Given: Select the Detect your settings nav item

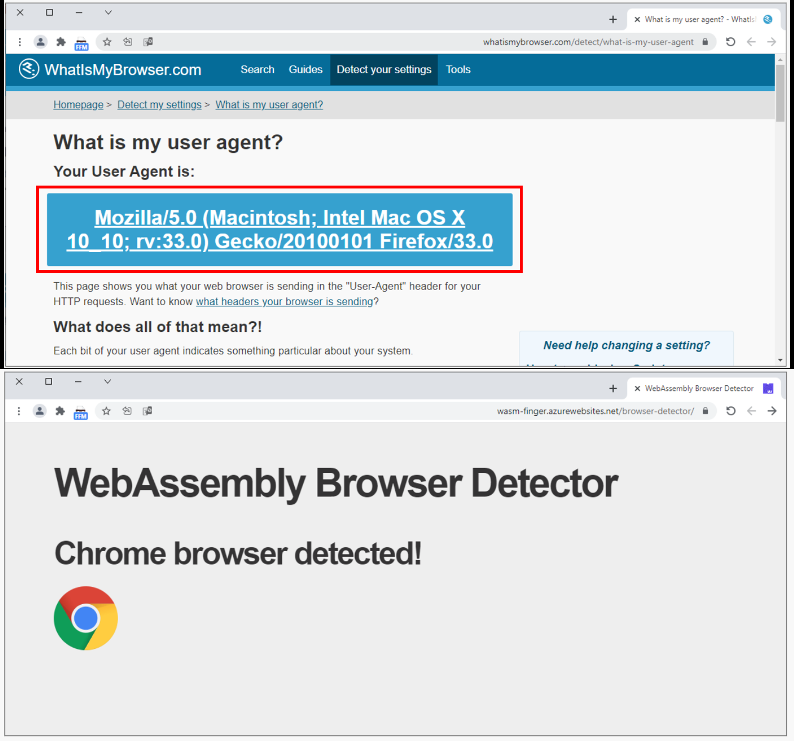Looking at the screenshot, I should [x=384, y=70].
